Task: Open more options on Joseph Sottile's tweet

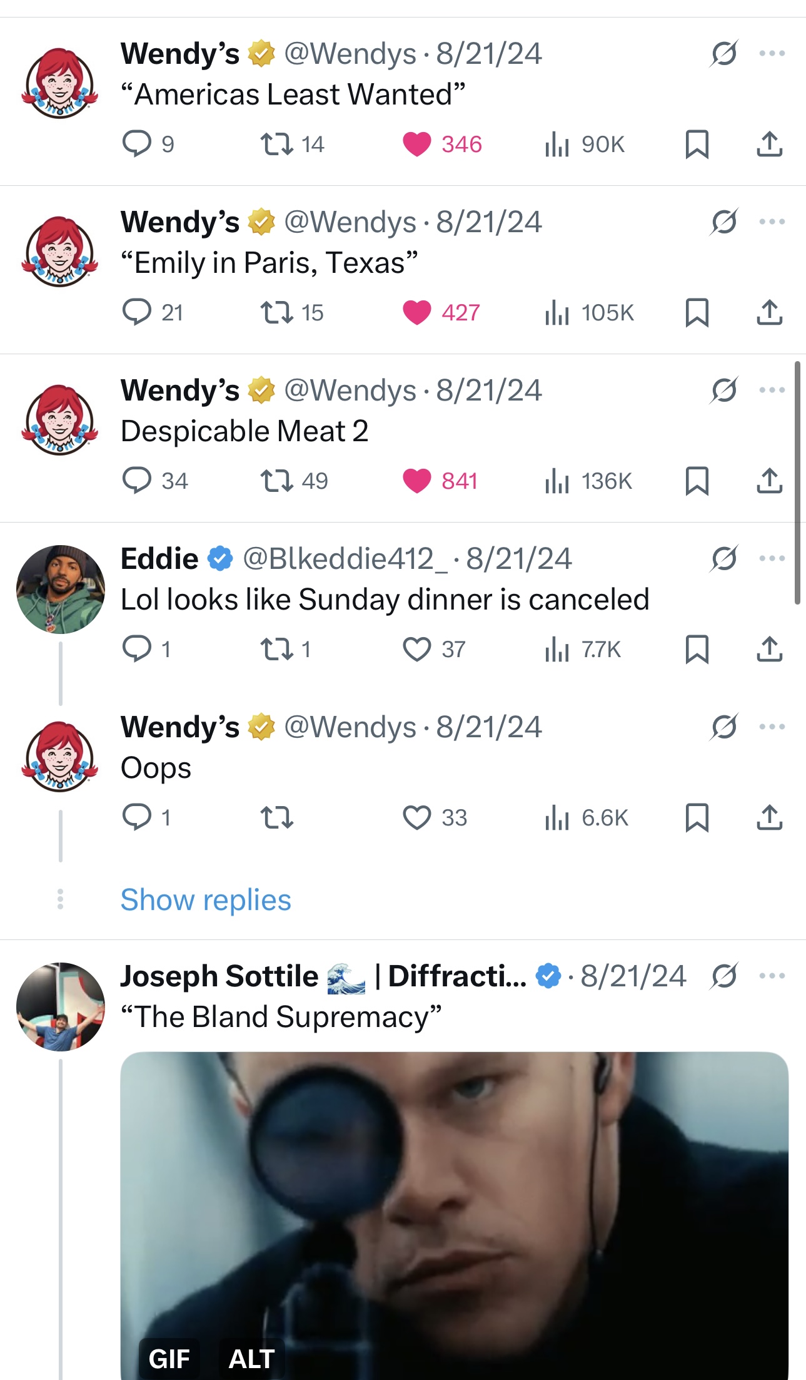Action: tap(772, 976)
